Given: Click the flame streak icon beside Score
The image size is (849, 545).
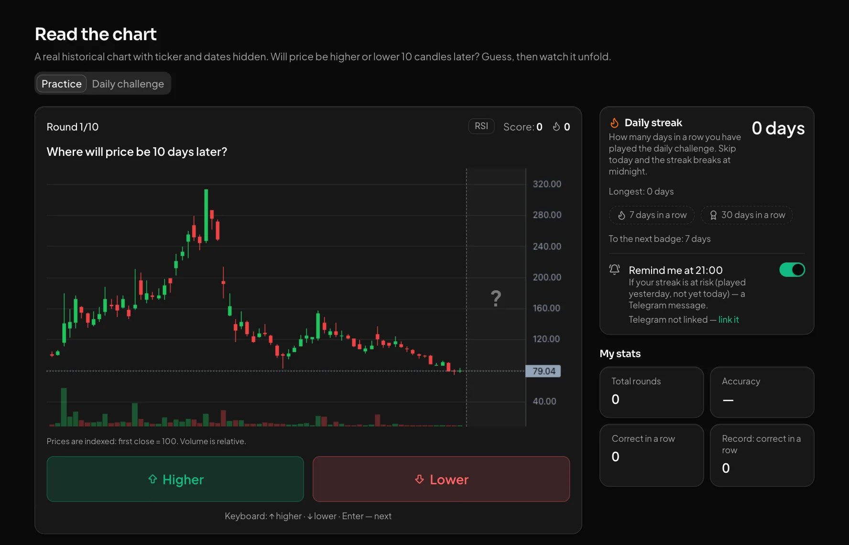Looking at the screenshot, I should tap(556, 127).
